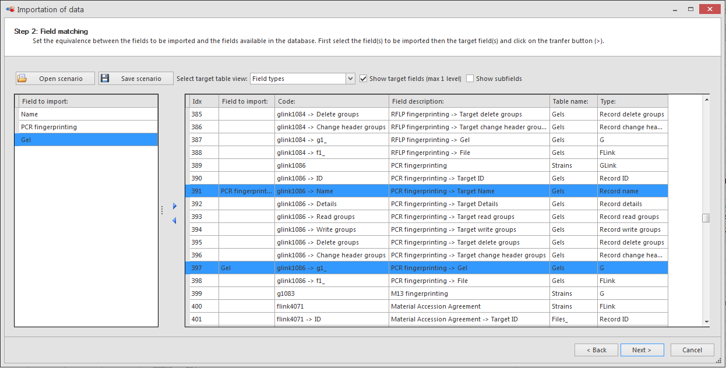Click the right arrow transfer button
The image size is (726, 368).
[174, 206]
